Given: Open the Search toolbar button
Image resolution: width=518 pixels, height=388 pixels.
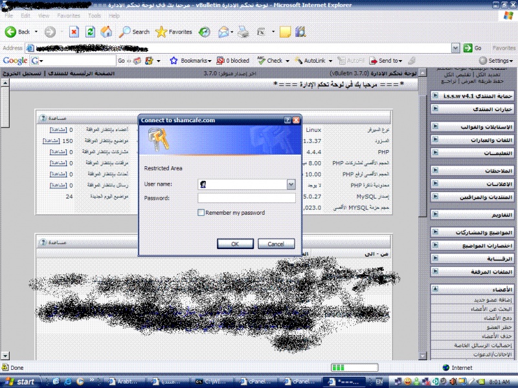Looking at the screenshot, I should (134, 31).
